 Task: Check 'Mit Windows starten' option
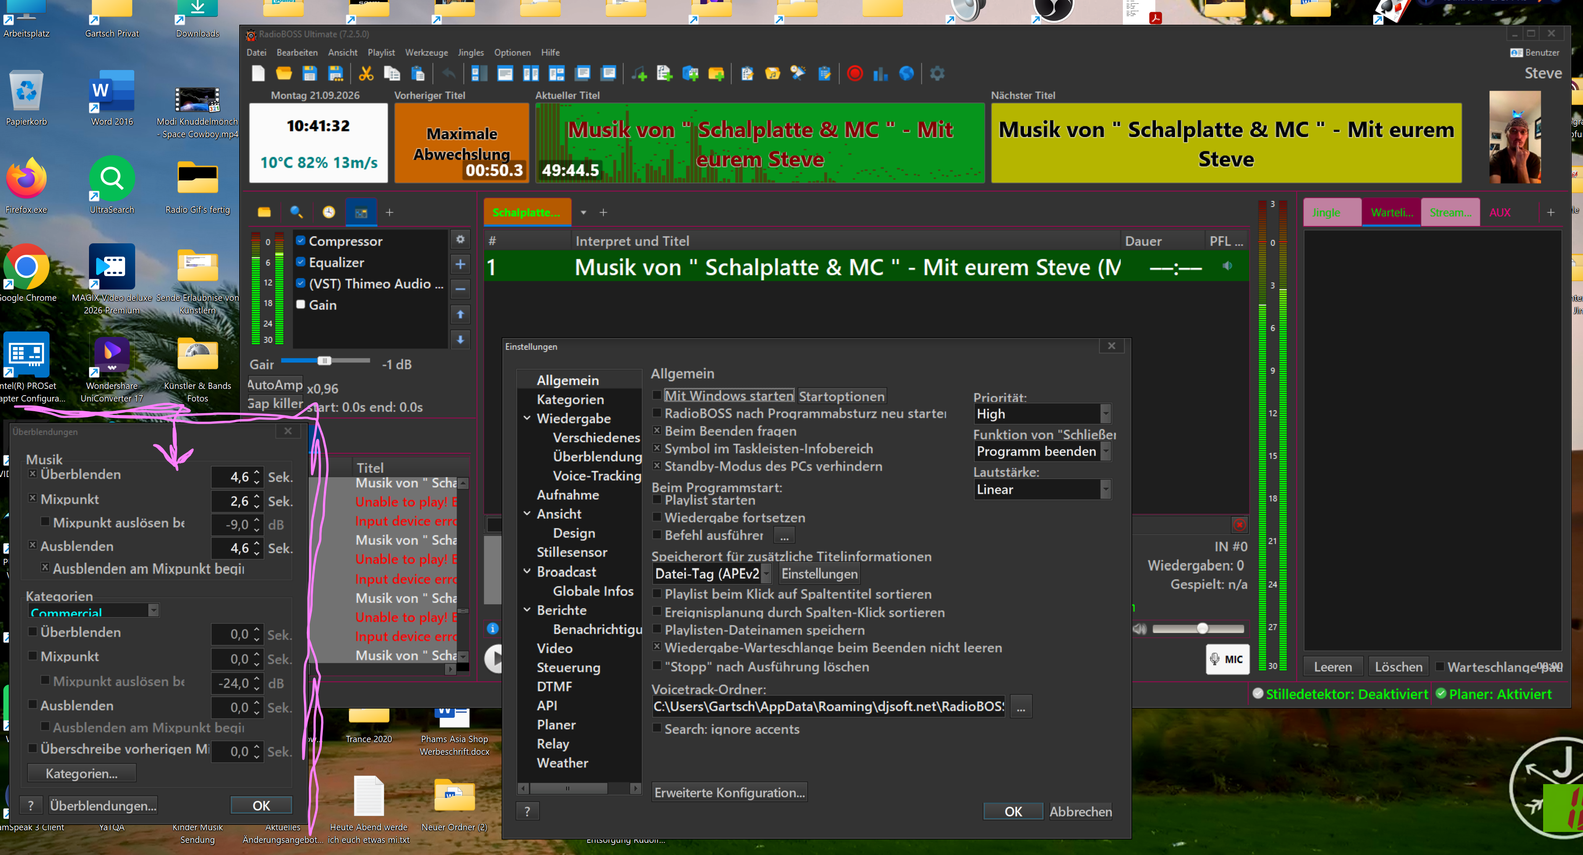click(657, 396)
